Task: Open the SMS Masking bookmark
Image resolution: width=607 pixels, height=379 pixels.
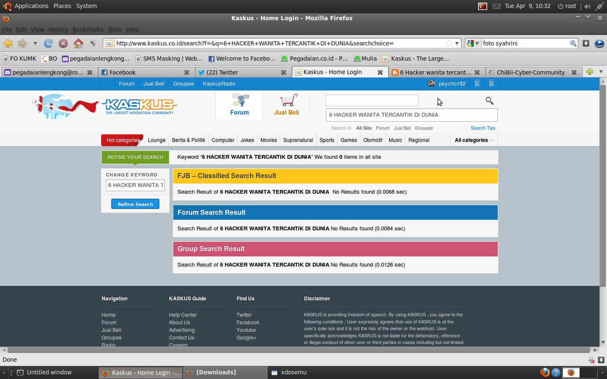Action: 169,59
